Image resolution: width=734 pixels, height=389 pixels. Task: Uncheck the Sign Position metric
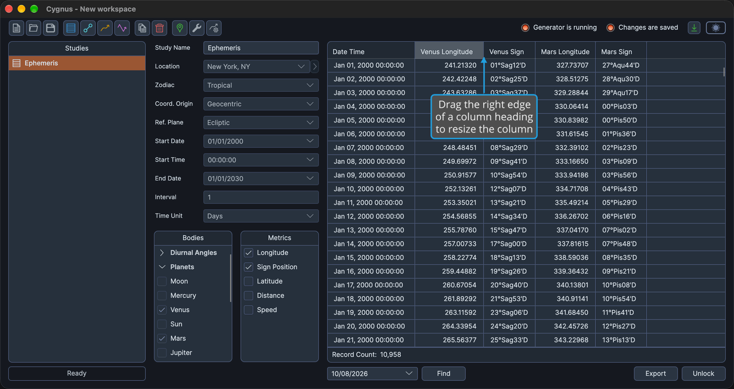[249, 267]
